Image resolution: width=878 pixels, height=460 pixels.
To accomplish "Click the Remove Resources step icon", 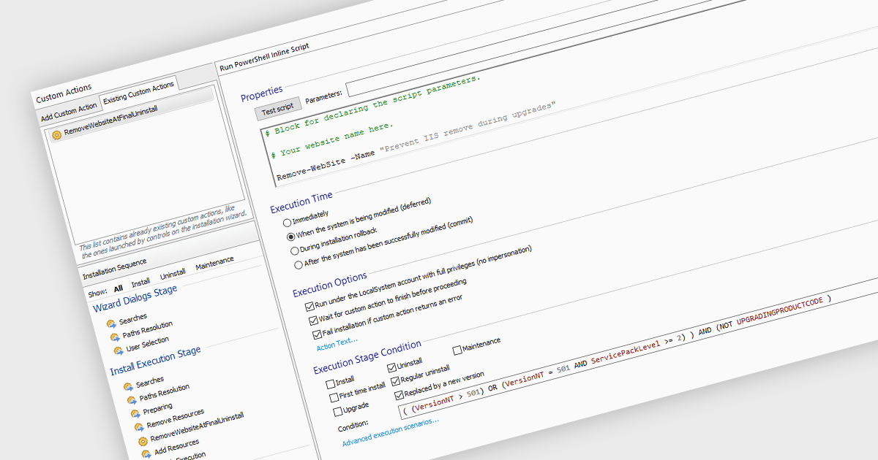I will click(x=138, y=426).
